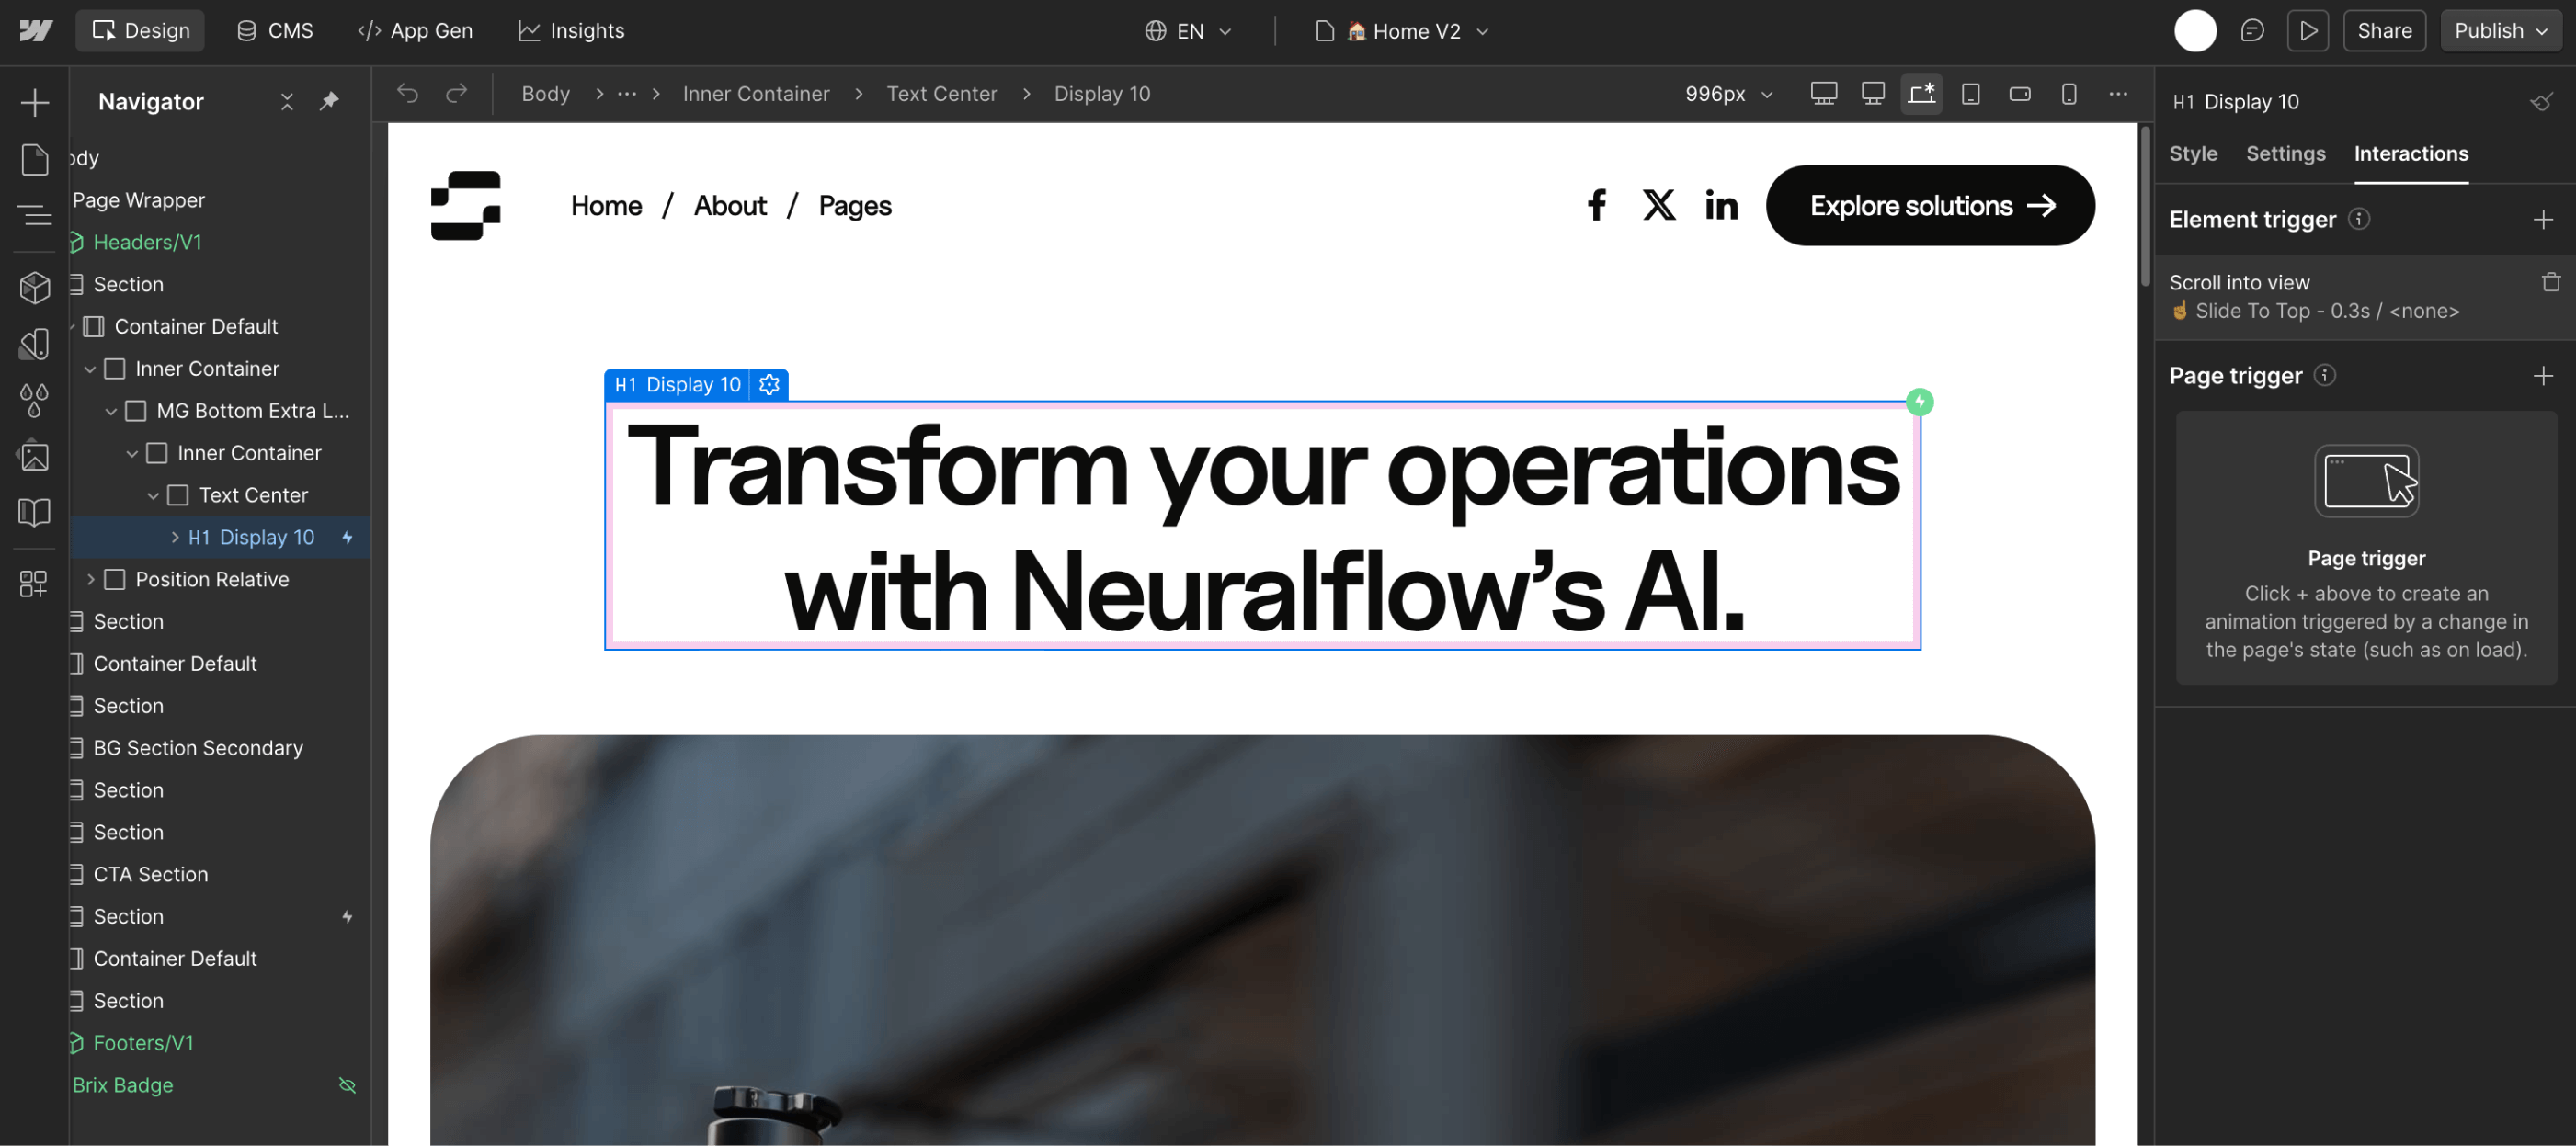The width and height of the screenshot is (2576, 1146).
Task: Collapse the Navigator panel
Action: click(x=287, y=101)
